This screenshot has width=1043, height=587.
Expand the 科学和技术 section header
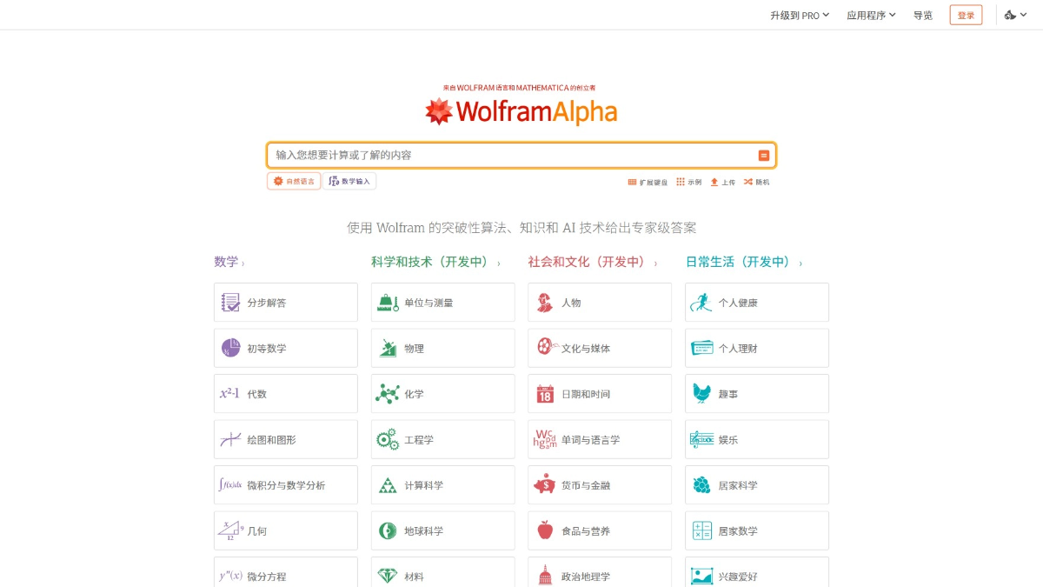point(435,262)
